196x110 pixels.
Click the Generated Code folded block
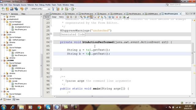pos(73,35)
